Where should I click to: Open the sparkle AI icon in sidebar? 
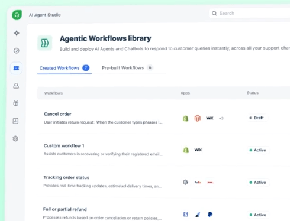pos(17,33)
